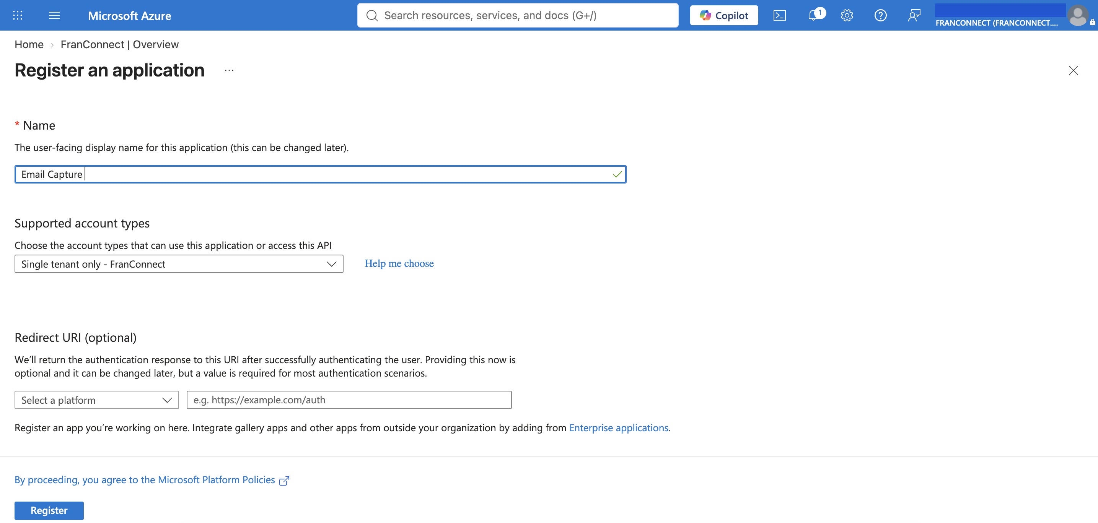This screenshot has width=1098, height=523.
Task: Click the Register an application heading
Action: (x=109, y=70)
